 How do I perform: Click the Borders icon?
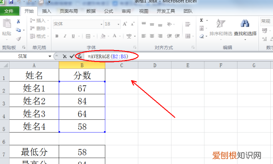88,36
